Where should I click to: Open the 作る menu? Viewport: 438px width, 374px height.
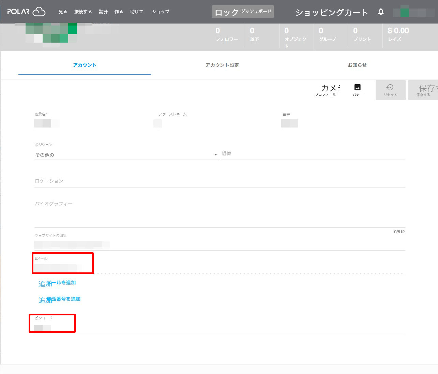click(119, 12)
